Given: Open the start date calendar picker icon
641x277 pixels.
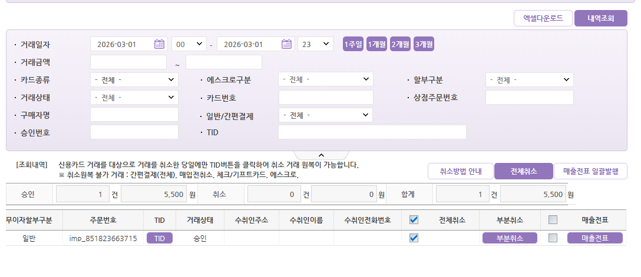Looking at the screenshot, I should coord(159,44).
